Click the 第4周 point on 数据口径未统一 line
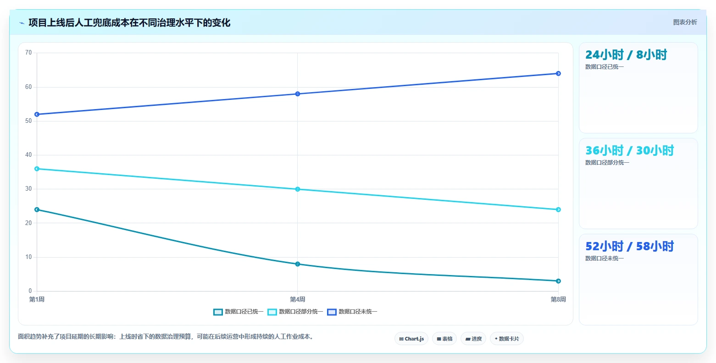Viewport: 716px width, 363px height. pyautogui.click(x=298, y=94)
